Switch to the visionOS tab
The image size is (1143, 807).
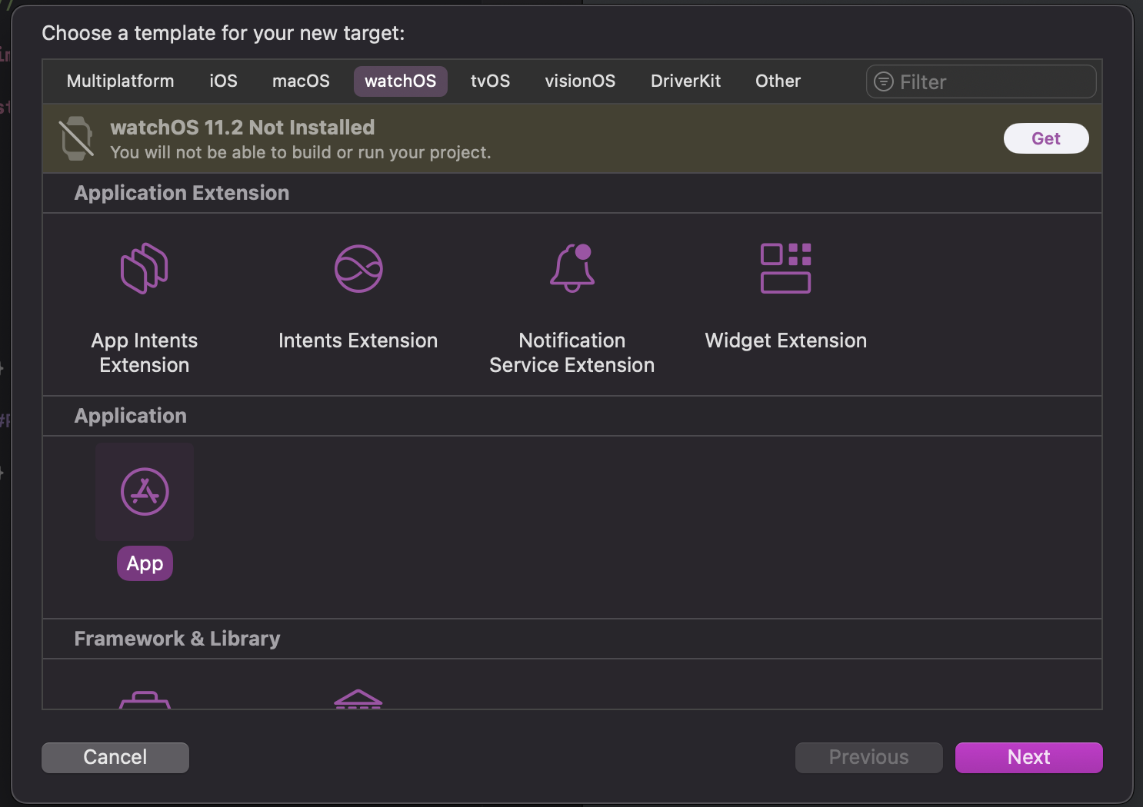580,81
